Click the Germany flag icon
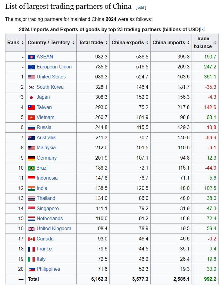The image size is (224, 288). [31, 158]
